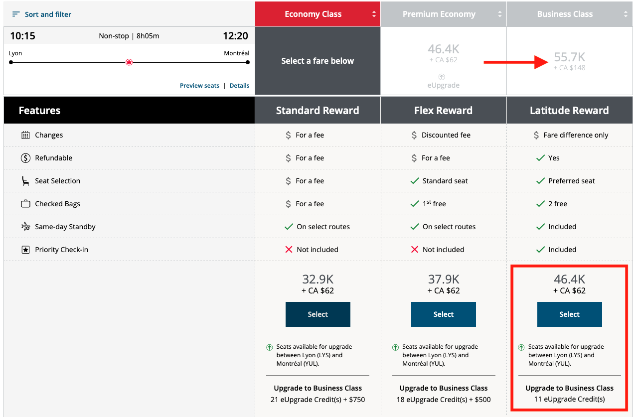Click the dollar-sign icon next to Refundable
Screen dimensions: 635x417
click(x=26, y=157)
